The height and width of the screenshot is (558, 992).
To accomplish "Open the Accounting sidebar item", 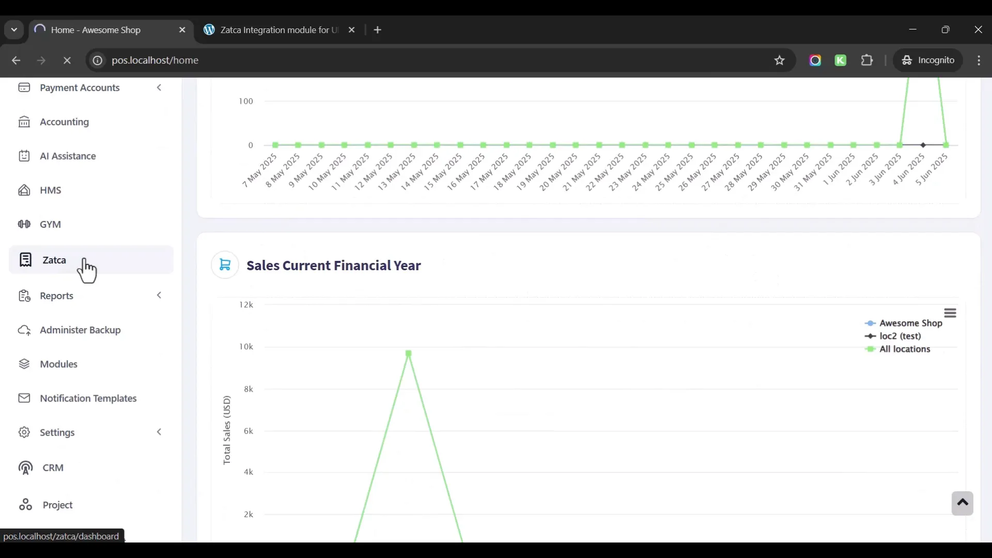I will pyautogui.click(x=64, y=122).
